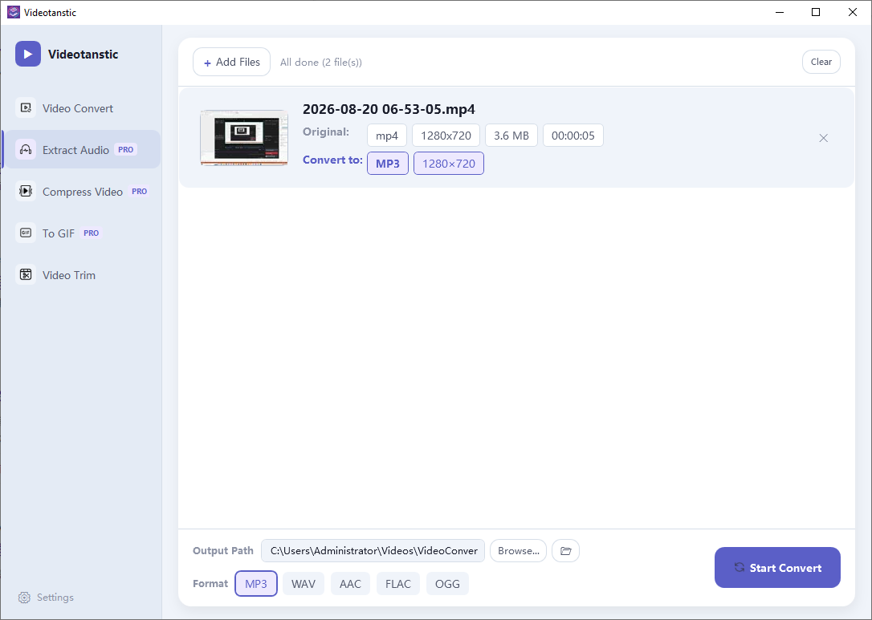872x620 pixels.
Task: Click the Videotanstic play logo icon
Action: coord(28,54)
